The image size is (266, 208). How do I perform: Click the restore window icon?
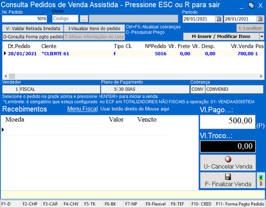pyautogui.click(x=251, y=6)
